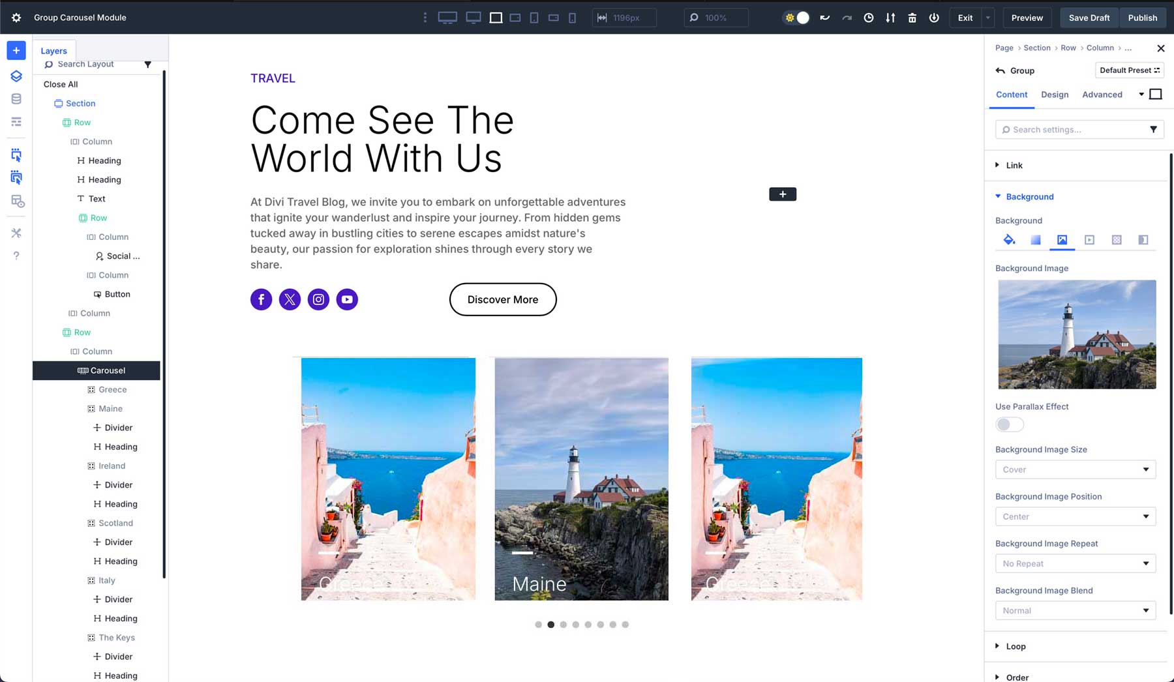The height and width of the screenshot is (682, 1174).
Task: Toggle light/dark mode in the top toolbar
Action: pos(796,18)
